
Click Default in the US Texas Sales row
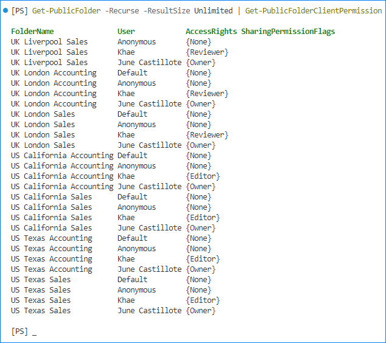(133, 279)
